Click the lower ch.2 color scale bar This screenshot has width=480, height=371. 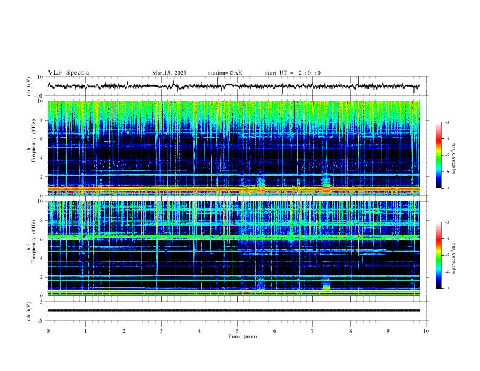439,255
